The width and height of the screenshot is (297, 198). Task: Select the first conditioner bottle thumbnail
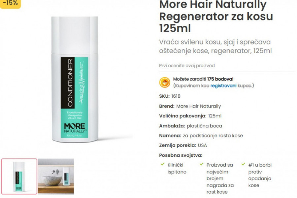tap(19, 177)
